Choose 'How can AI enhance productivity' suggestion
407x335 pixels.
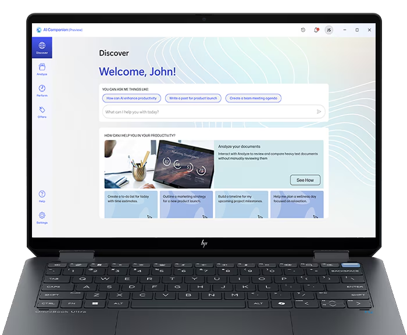pyautogui.click(x=132, y=98)
